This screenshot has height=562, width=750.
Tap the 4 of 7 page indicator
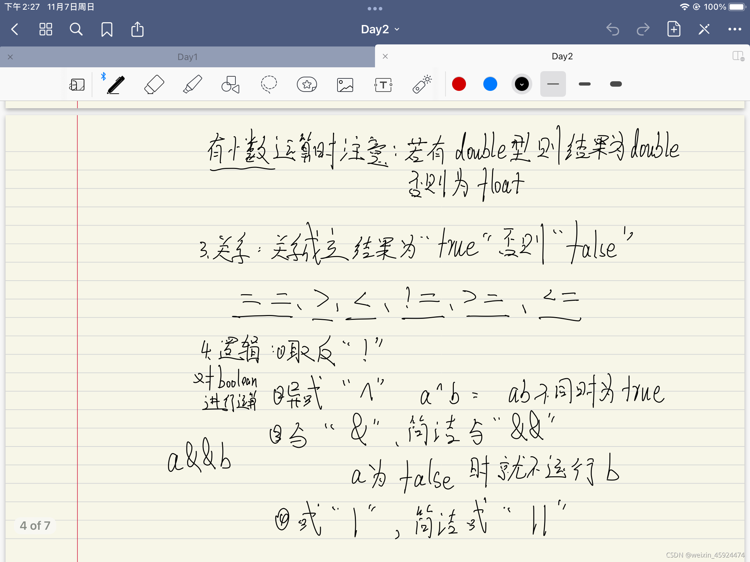pos(35,526)
